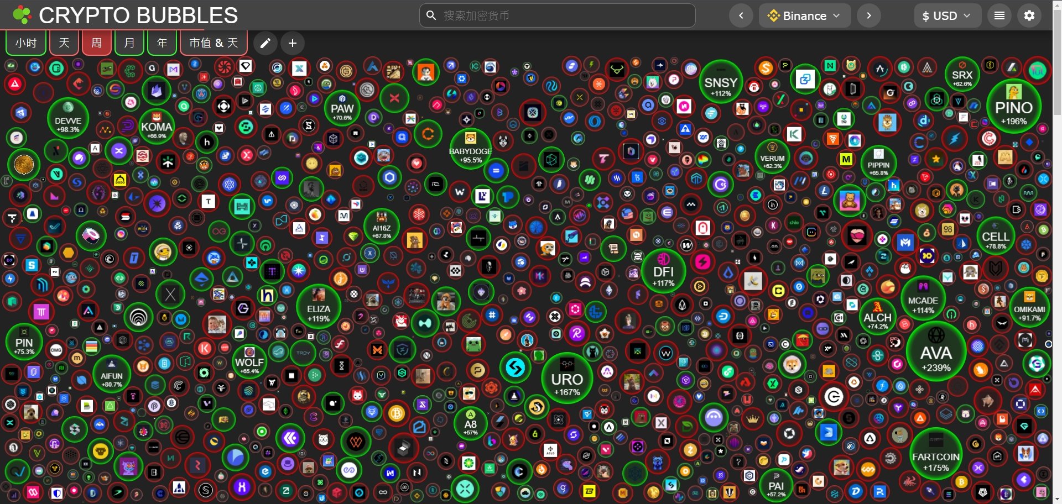The image size is (1062, 504).
Task: Switch to the 天 (day) tab
Action: 64,43
